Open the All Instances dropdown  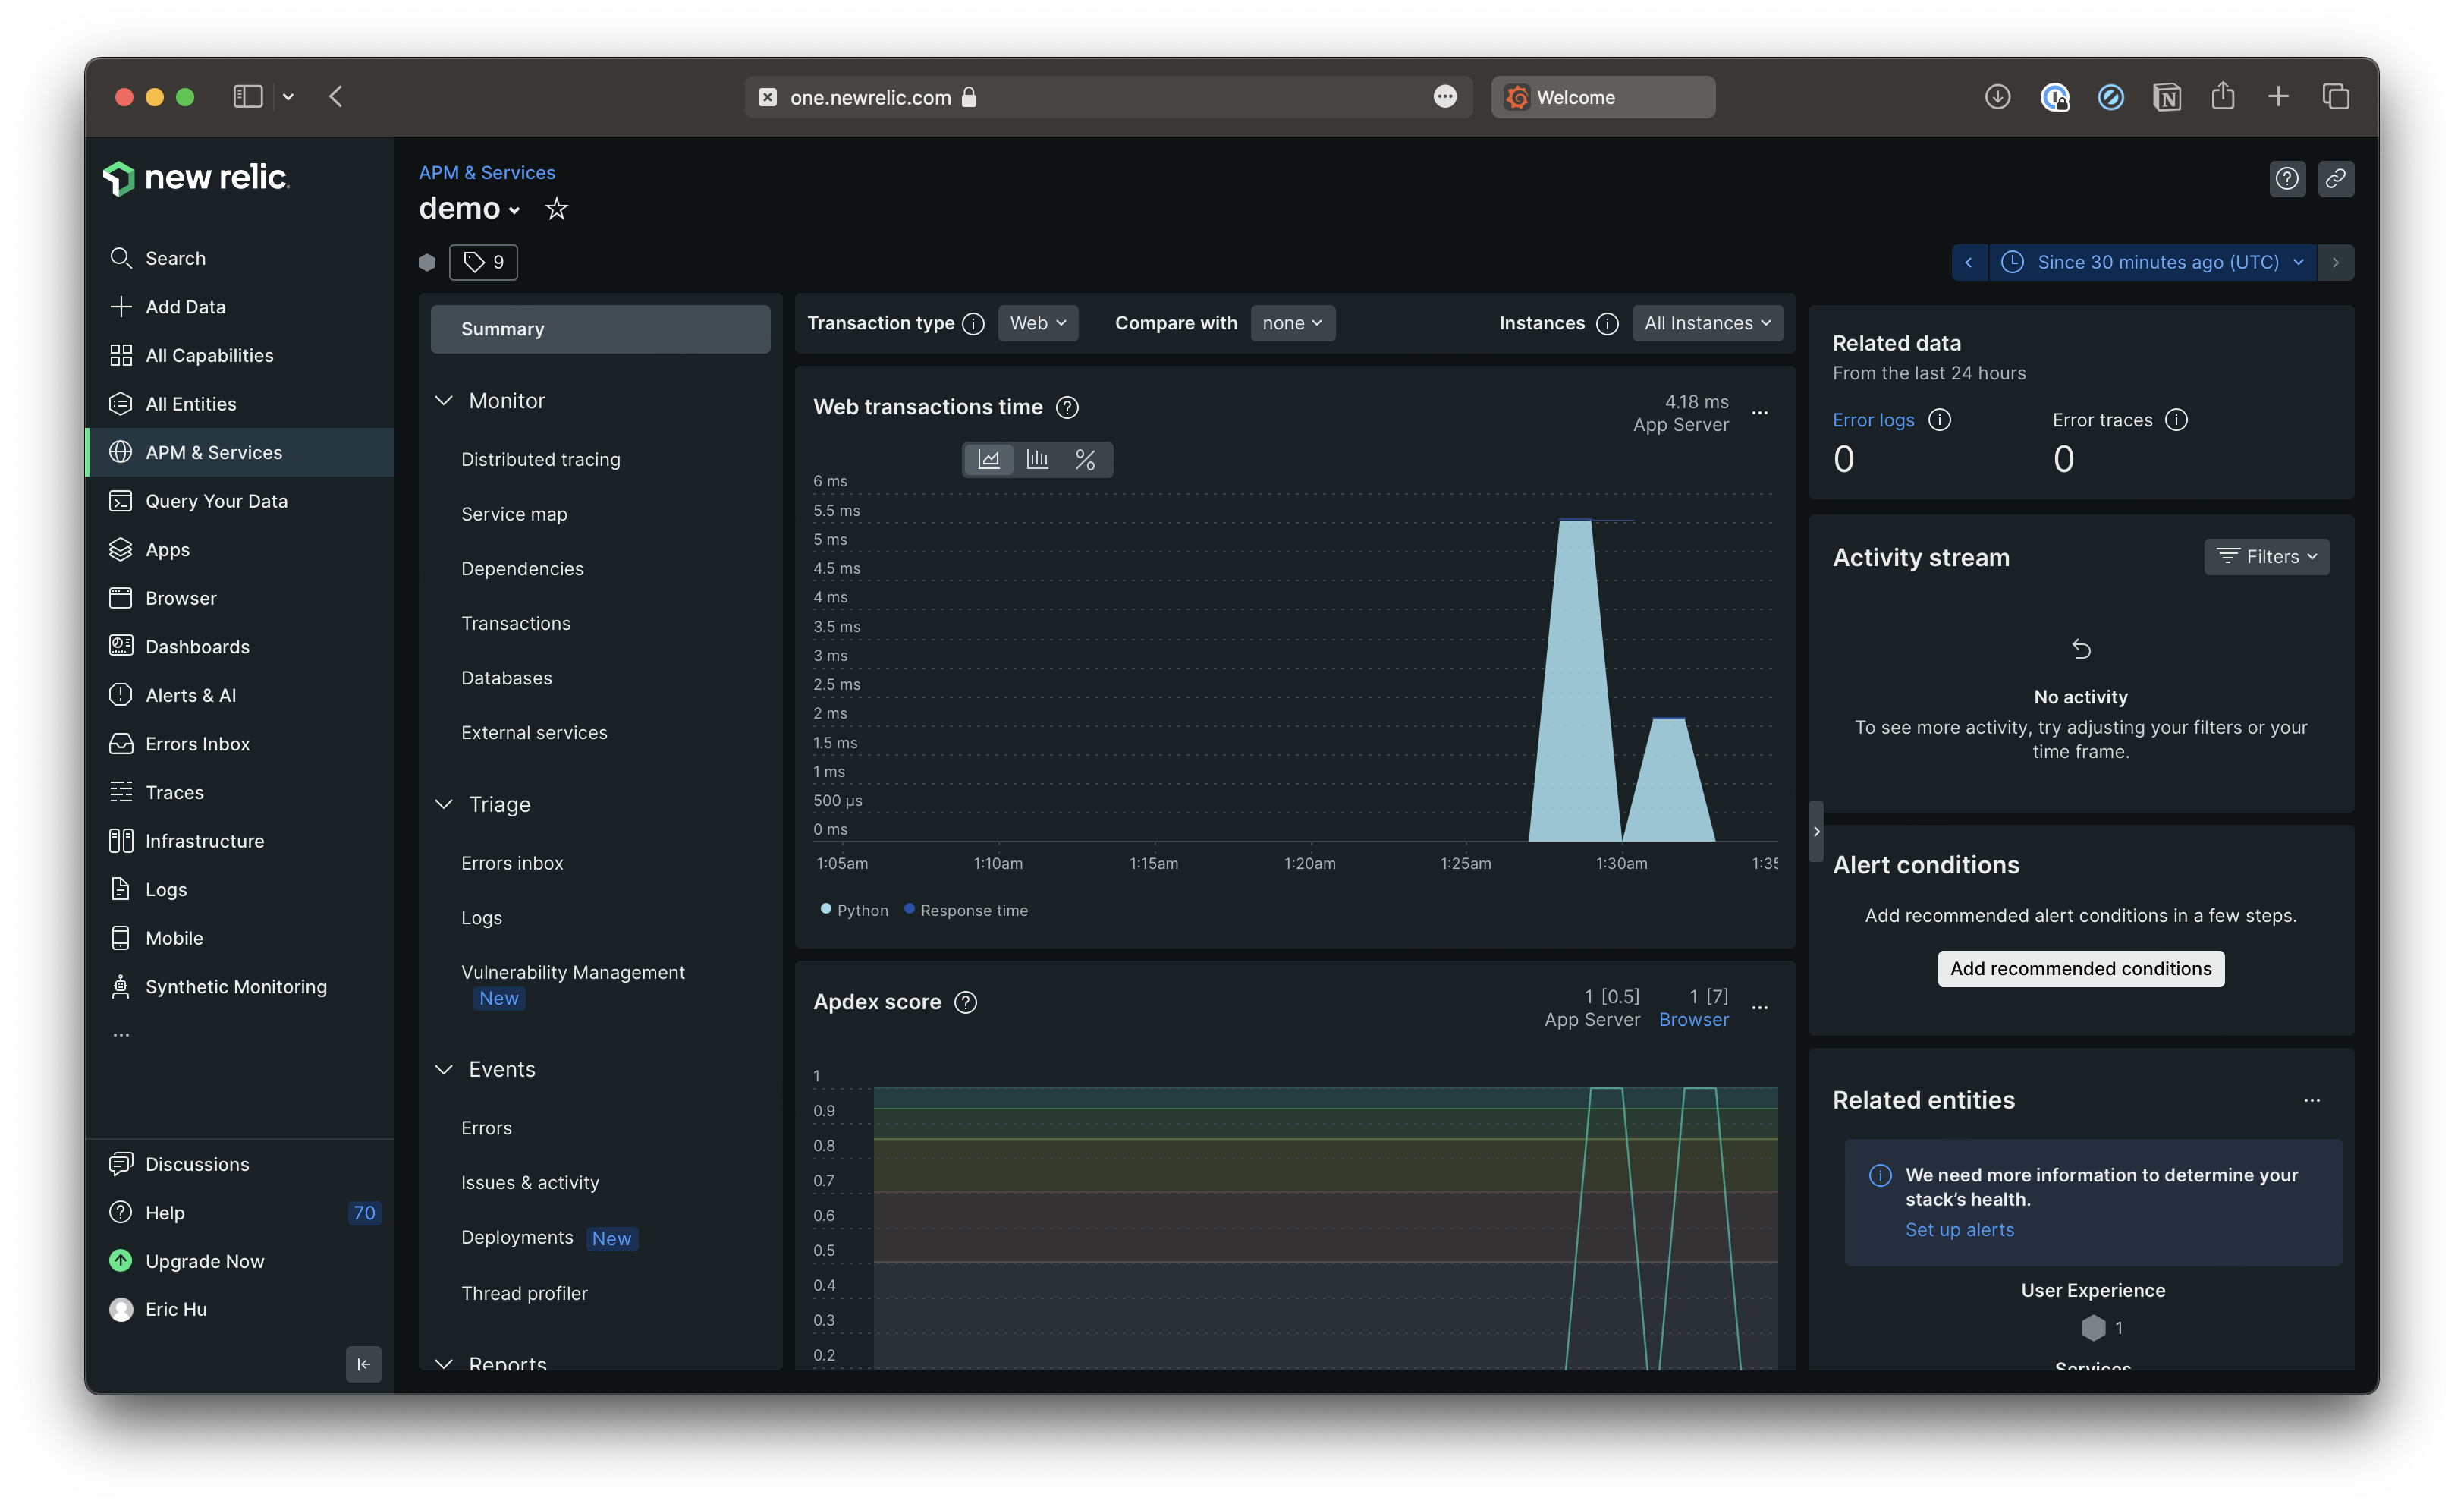click(x=1707, y=323)
